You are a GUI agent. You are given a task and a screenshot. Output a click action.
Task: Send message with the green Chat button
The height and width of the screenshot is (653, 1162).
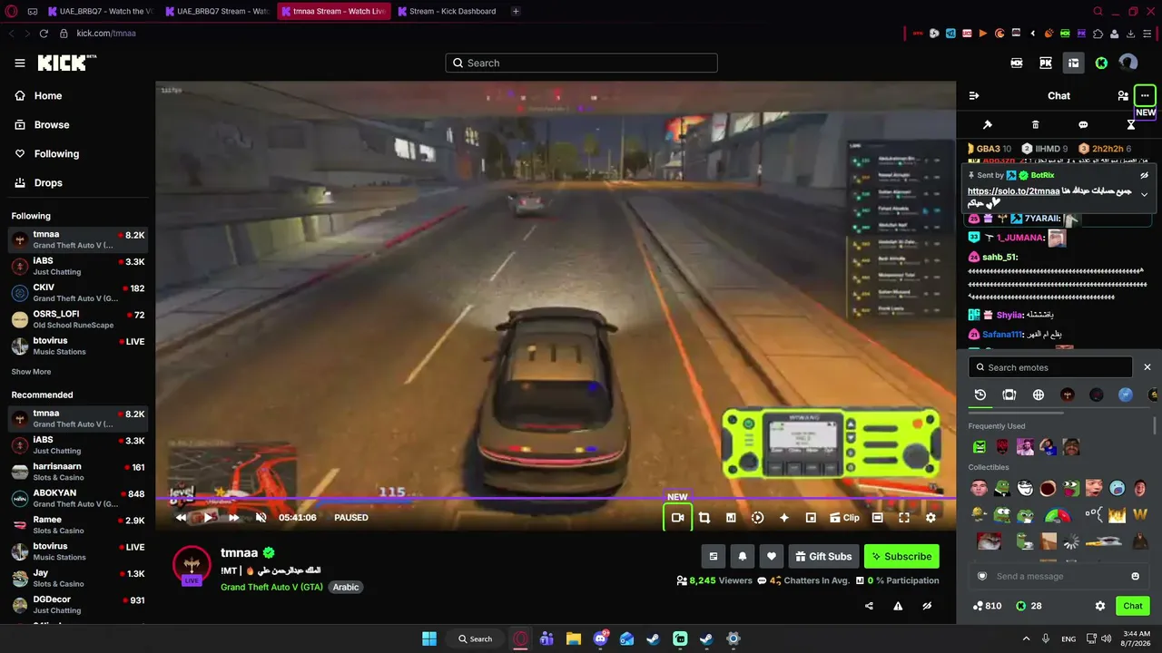tap(1133, 606)
